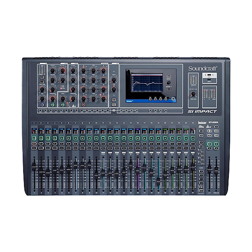The height and width of the screenshot is (252, 252).
Task: Select the gate Threshold knob
Action: (x=52, y=98)
